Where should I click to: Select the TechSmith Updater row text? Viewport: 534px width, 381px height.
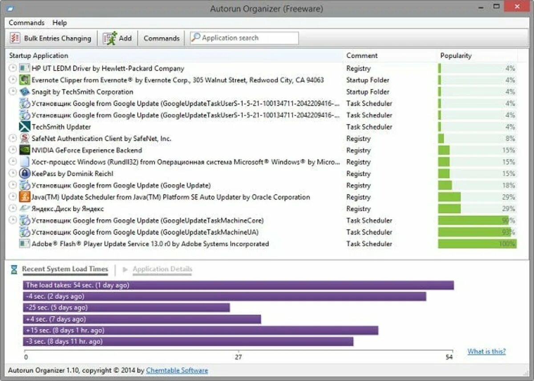point(61,127)
